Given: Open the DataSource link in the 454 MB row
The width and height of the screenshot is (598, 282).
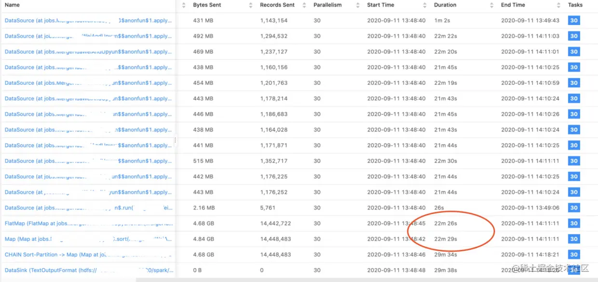Looking at the screenshot, I should [89, 83].
